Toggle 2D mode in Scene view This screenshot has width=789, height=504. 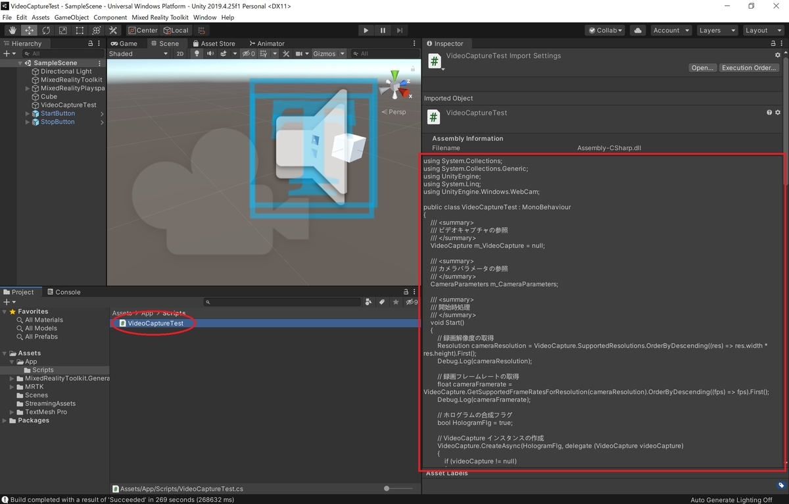(x=180, y=54)
